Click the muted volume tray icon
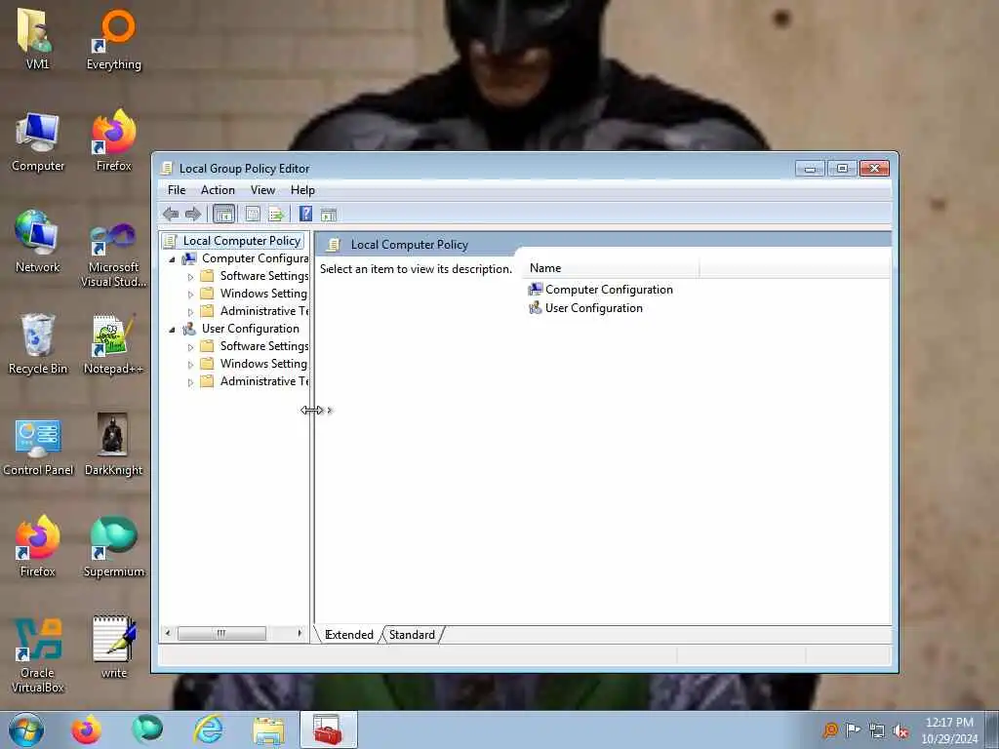Viewport: 999px width, 749px height. point(900,730)
